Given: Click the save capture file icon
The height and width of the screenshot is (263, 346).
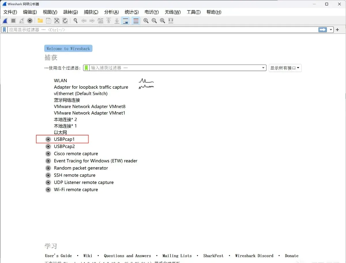Looking at the screenshot, I should (x=48, y=21).
